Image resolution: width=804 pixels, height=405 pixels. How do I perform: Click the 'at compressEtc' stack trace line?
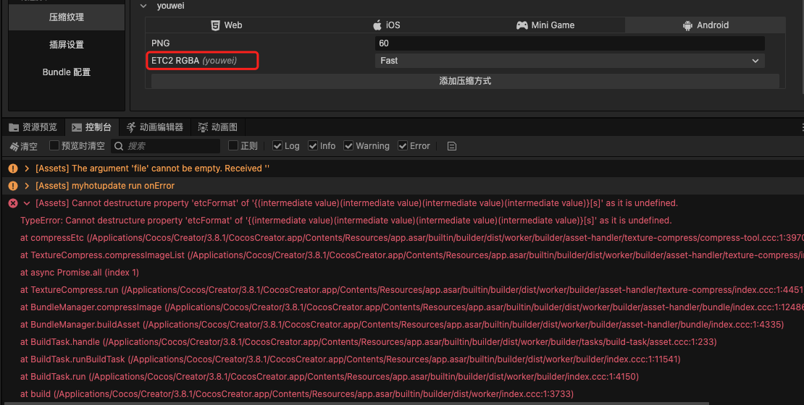[411, 238]
